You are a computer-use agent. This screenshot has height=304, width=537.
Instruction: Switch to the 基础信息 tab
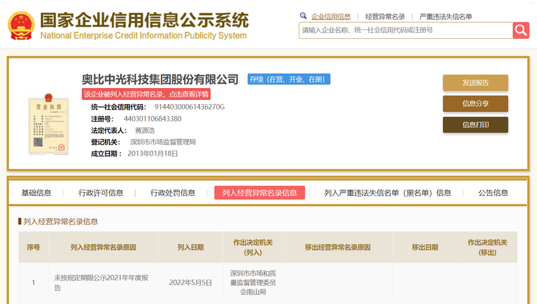pyautogui.click(x=36, y=193)
